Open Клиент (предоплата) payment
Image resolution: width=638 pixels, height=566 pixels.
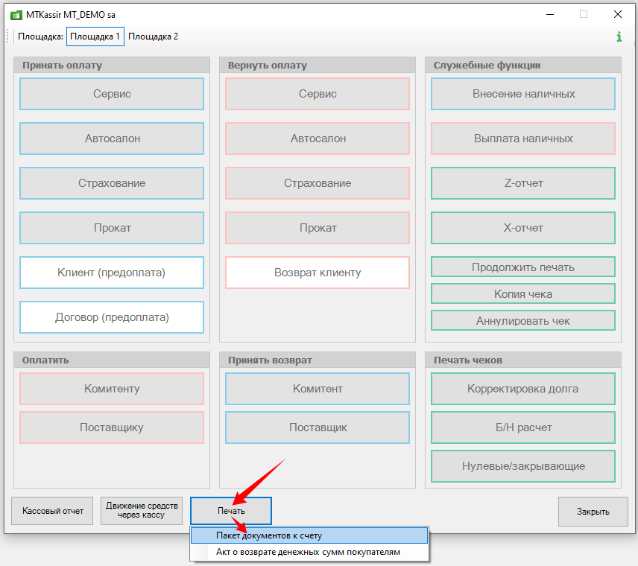pos(112,273)
